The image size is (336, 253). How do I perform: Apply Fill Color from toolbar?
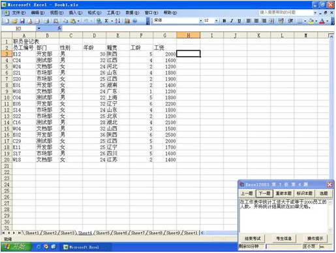311,21
